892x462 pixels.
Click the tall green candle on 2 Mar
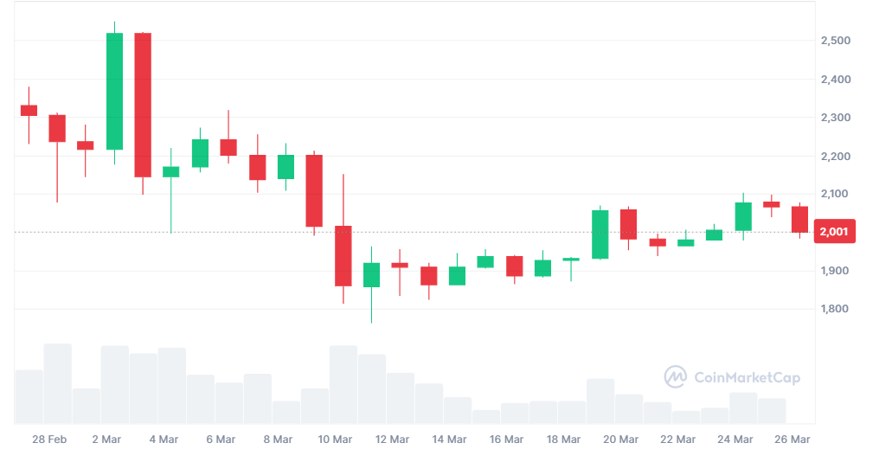coord(114,91)
